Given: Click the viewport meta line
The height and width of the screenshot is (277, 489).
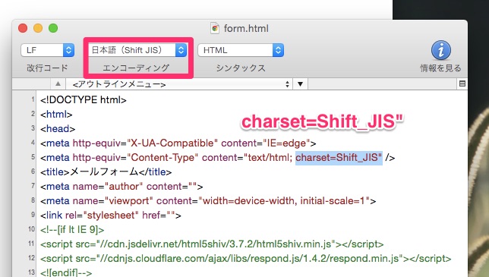Looking at the screenshot, I should click(208, 200).
